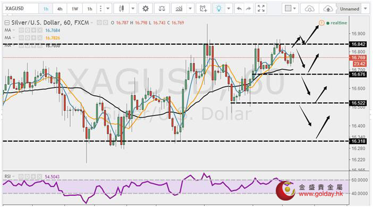Open chart properties gear icon
The image size is (373, 207).
pos(146,9)
